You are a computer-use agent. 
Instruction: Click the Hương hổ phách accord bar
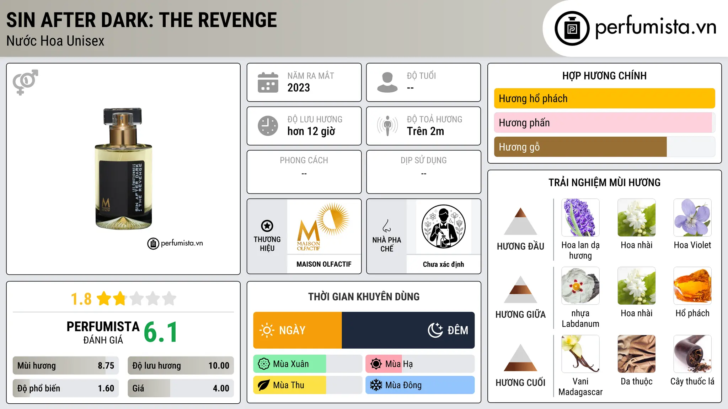604,98
